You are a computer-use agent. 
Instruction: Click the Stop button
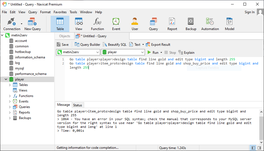tap(170, 52)
